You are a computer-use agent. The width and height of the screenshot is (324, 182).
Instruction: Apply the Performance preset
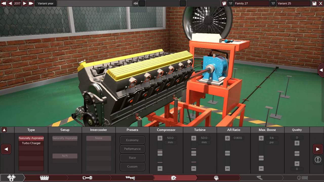[132, 149]
